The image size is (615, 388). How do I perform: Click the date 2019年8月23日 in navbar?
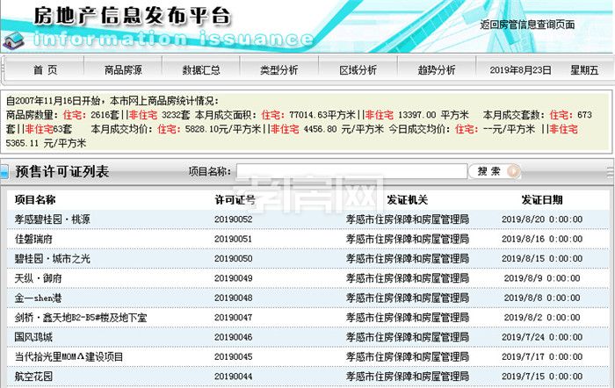pyautogui.click(x=520, y=70)
